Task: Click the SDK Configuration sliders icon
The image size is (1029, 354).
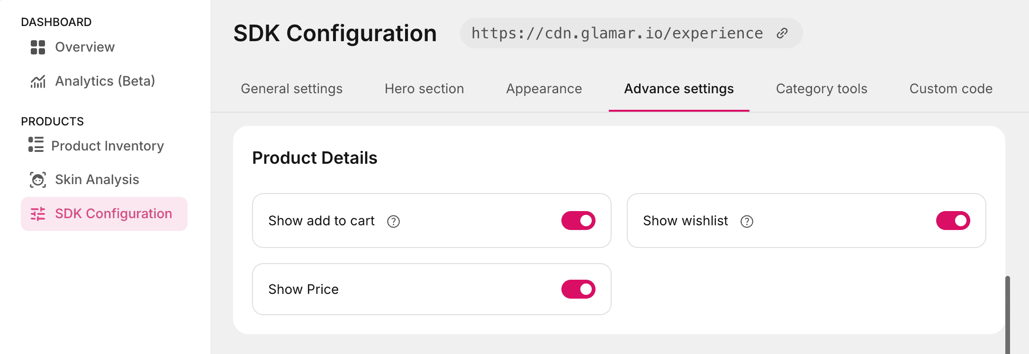Action: point(38,214)
